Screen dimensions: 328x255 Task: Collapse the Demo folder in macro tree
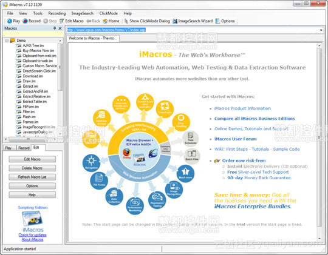pyautogui.click(x=7, y=40)
